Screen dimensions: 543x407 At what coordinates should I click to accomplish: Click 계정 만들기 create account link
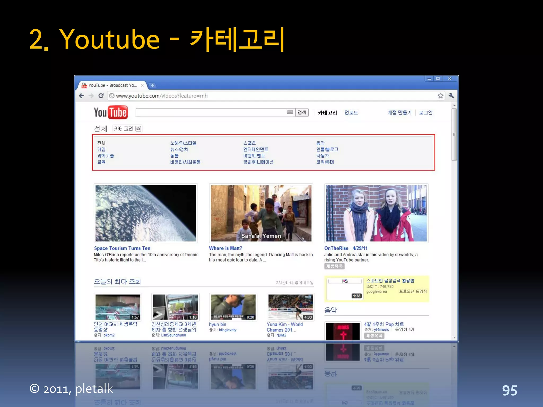click(399, 113)
